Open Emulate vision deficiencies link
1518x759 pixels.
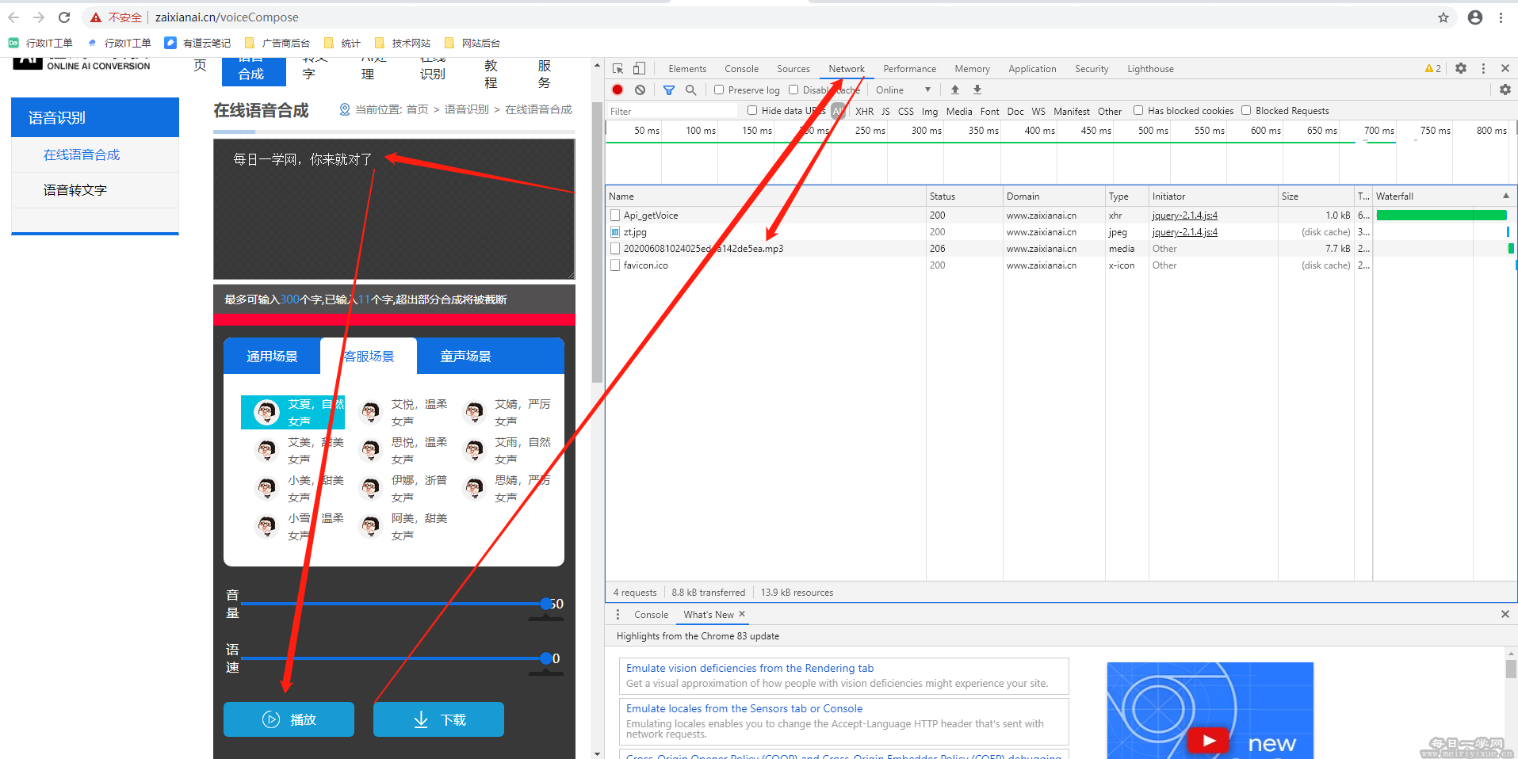click(750, 668)
